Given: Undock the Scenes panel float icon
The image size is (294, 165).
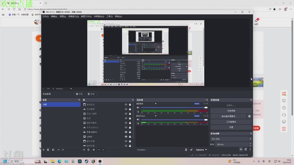Looking at the screenshot, I should [79, 100].
